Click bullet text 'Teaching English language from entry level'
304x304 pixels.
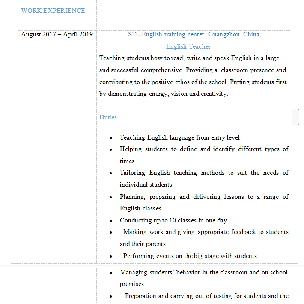(181, 137)
